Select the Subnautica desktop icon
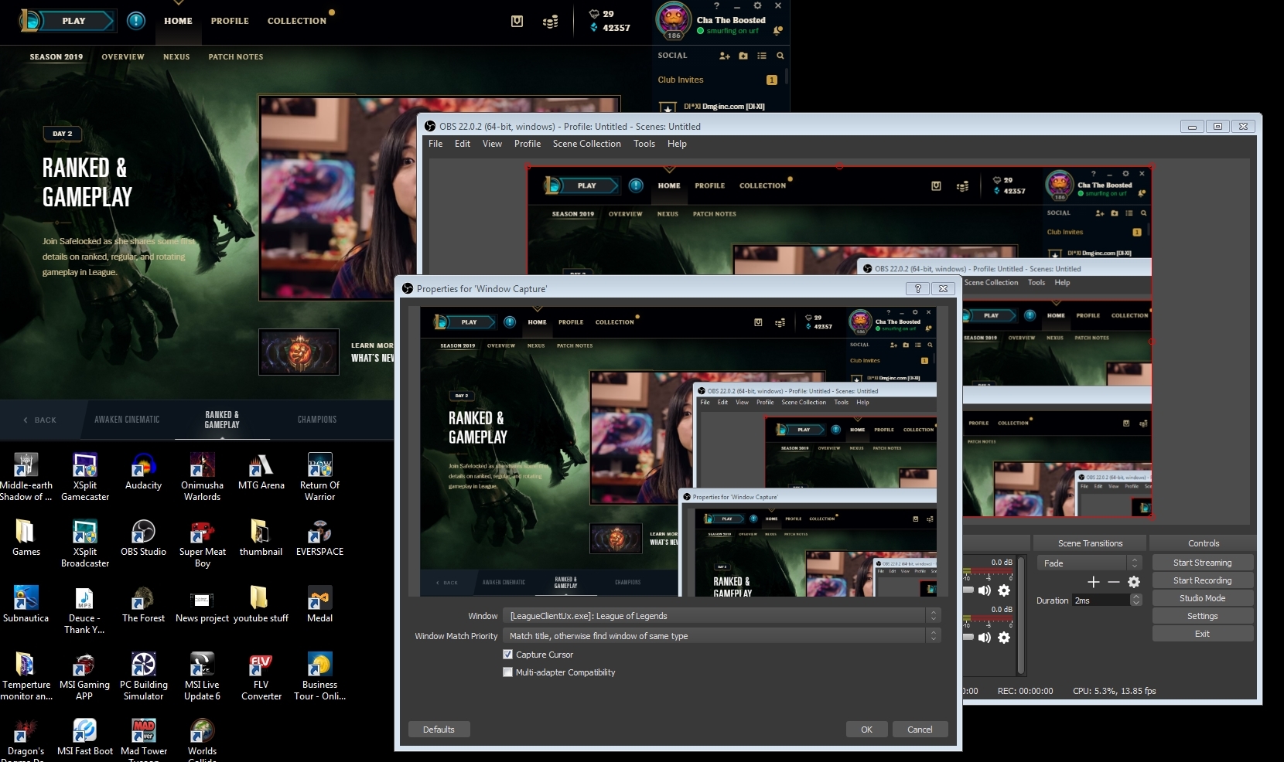1284x762 pixels. (26, 604)
